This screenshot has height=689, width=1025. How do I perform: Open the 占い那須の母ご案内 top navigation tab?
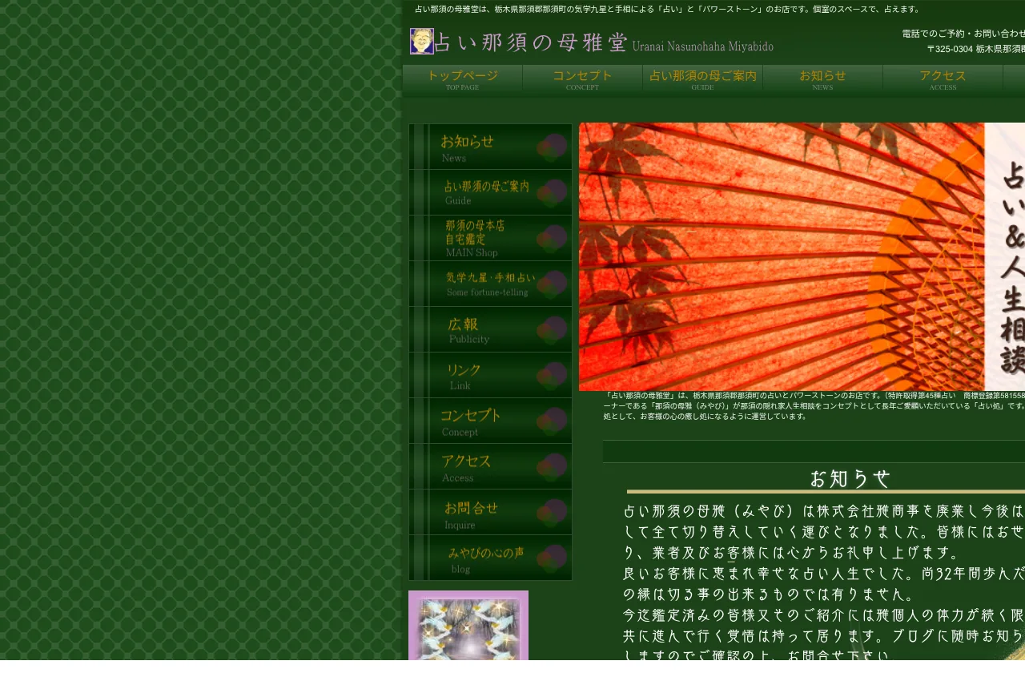[x=703, y=79]
